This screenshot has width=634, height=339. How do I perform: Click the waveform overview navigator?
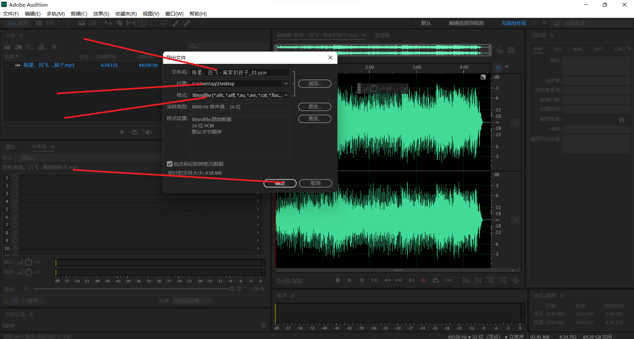383,50
